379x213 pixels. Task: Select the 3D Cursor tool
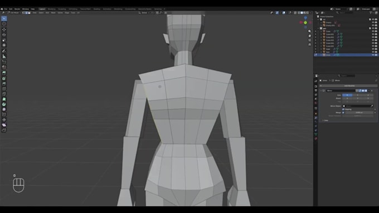coord(4,24)
